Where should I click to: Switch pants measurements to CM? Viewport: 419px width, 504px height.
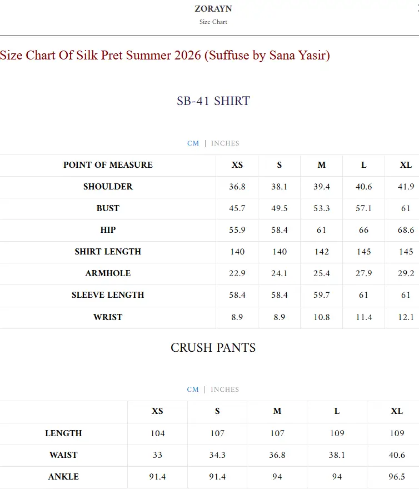point(193,390)
